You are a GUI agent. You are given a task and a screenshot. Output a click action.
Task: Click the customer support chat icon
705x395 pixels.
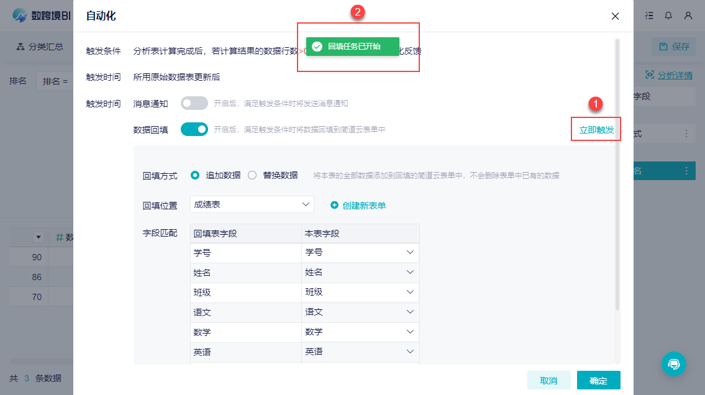(673, 364)
